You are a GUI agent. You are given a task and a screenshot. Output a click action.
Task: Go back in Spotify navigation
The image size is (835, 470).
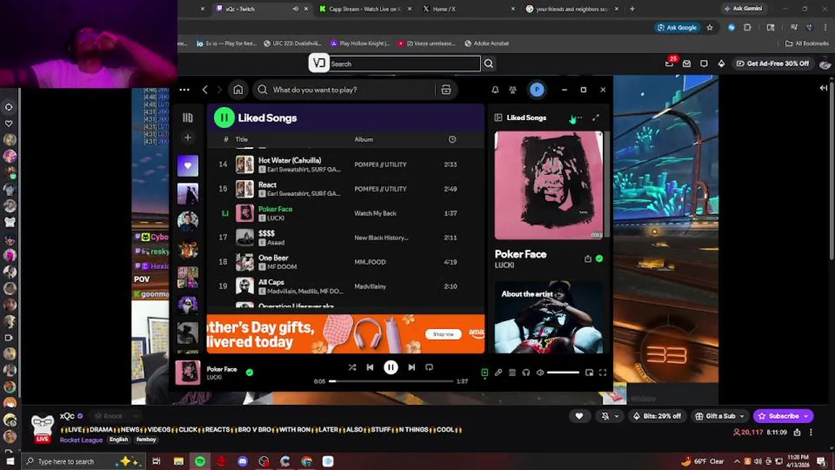(x=205, y=89)
